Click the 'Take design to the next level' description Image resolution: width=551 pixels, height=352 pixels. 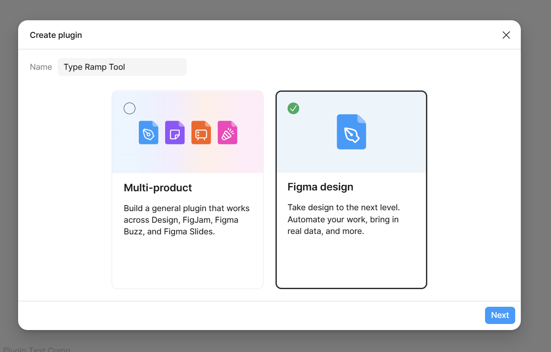(x=344, y=219)
